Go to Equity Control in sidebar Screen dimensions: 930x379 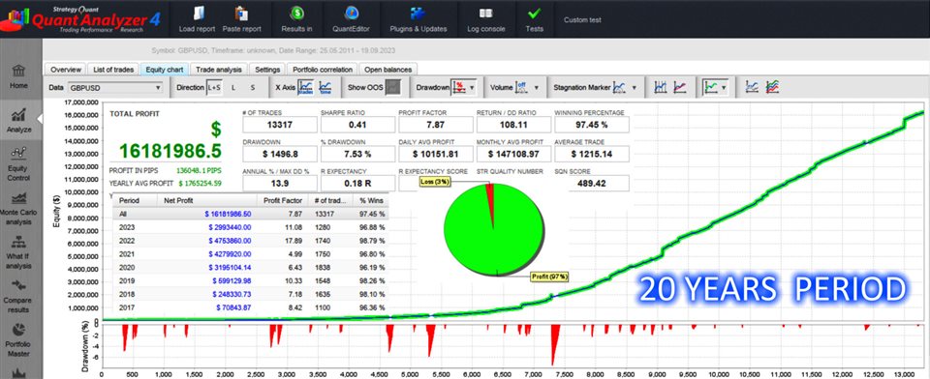click(18, 164)
